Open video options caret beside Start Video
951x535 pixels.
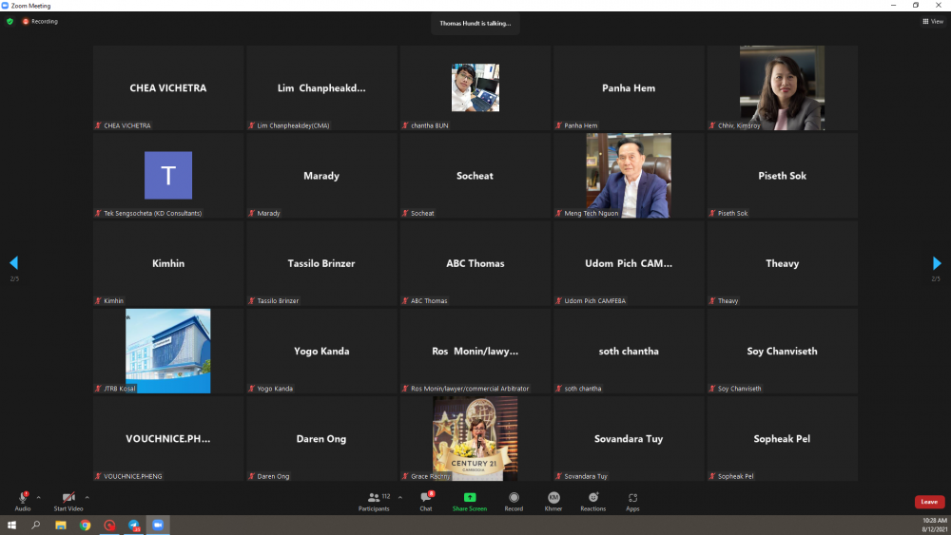87,496
